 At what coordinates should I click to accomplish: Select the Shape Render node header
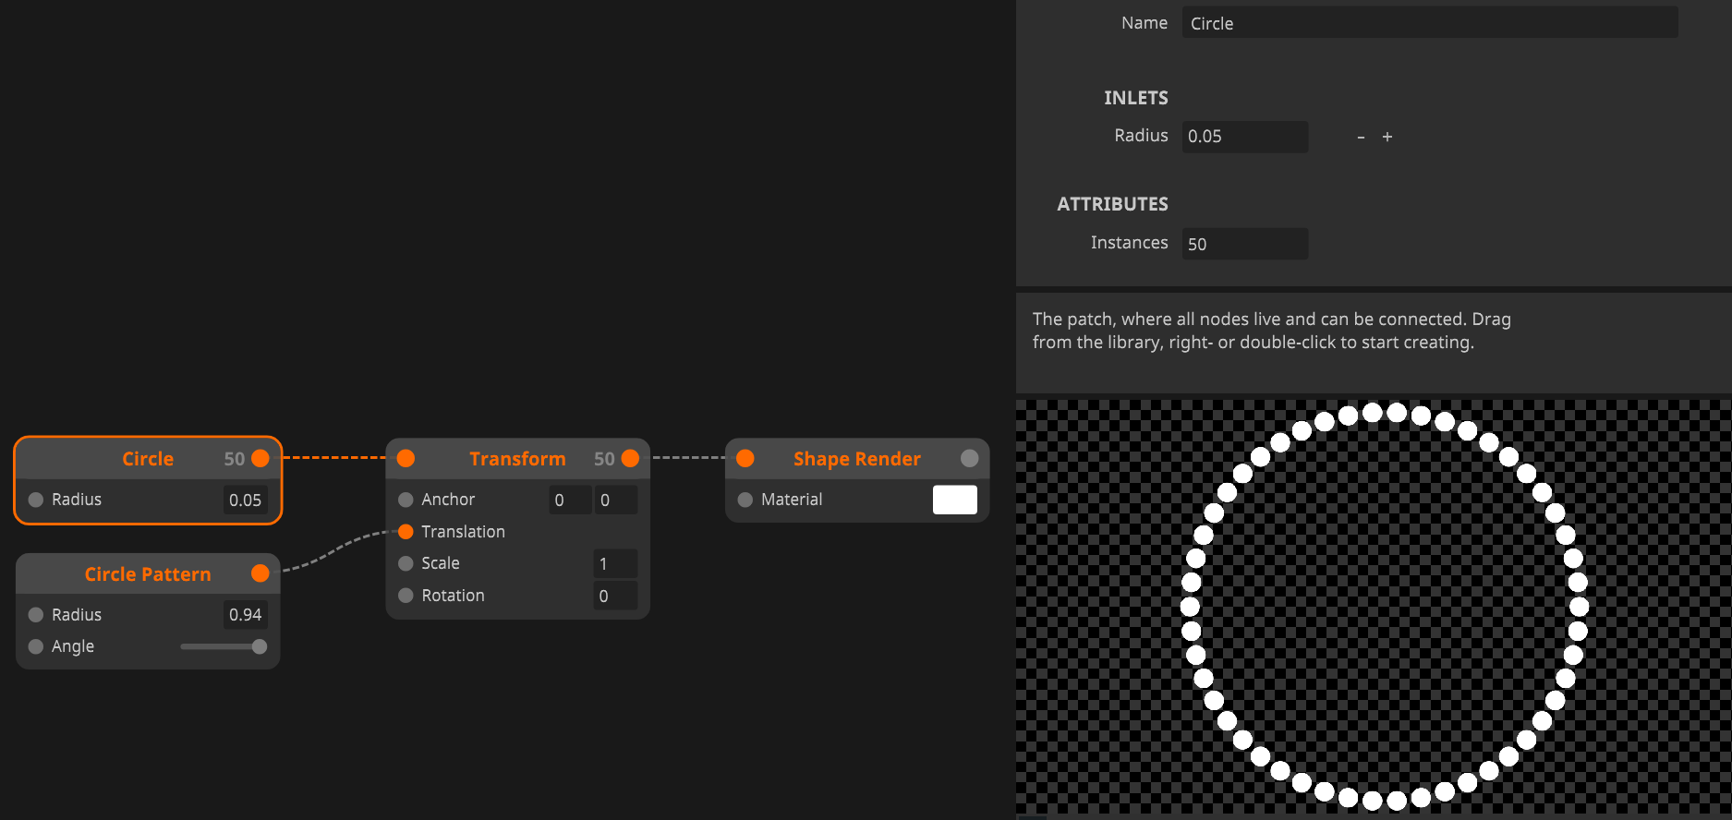click(857, 459)
